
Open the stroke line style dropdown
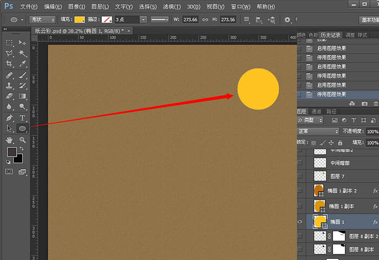159,19
